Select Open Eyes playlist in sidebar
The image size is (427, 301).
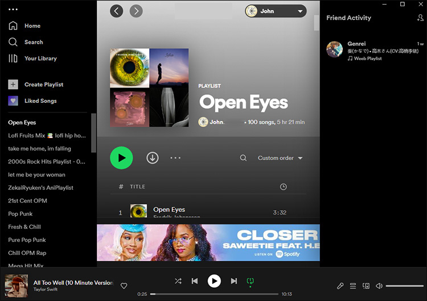[x=22, y=123]
